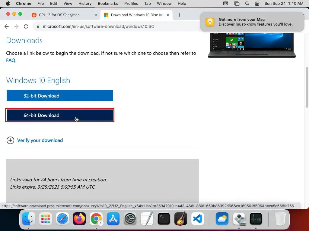The width and height of the screenshot is (309, 231).
Task: Click the Stage Manager windows icon in menu bar
Action: point(237,4)
